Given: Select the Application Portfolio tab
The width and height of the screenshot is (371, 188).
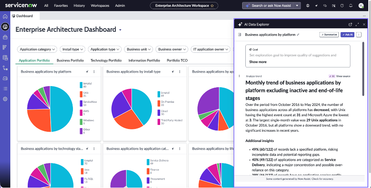Looking at the screenshot, I should tap(34, 60).
